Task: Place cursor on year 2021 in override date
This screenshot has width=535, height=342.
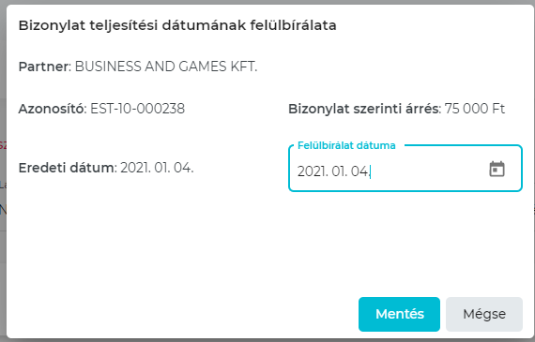Action: 310,171
